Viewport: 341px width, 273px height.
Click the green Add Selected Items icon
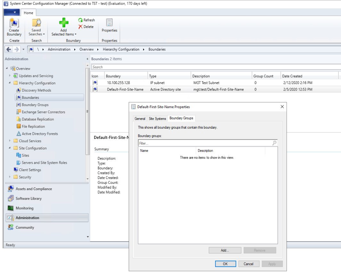click(64, 23)
